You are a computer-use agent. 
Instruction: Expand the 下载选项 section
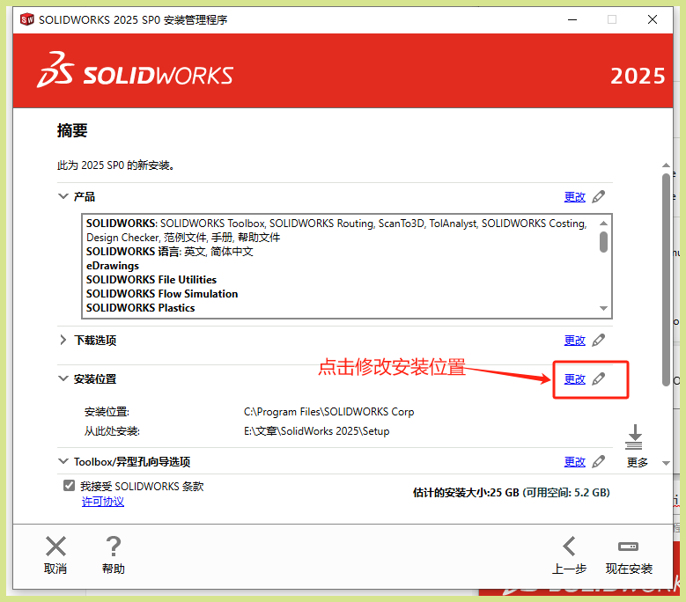63,340
